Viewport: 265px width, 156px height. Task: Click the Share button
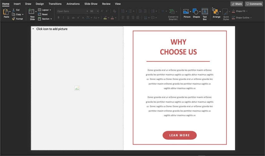pyautogui.click(x=237, y=4)
